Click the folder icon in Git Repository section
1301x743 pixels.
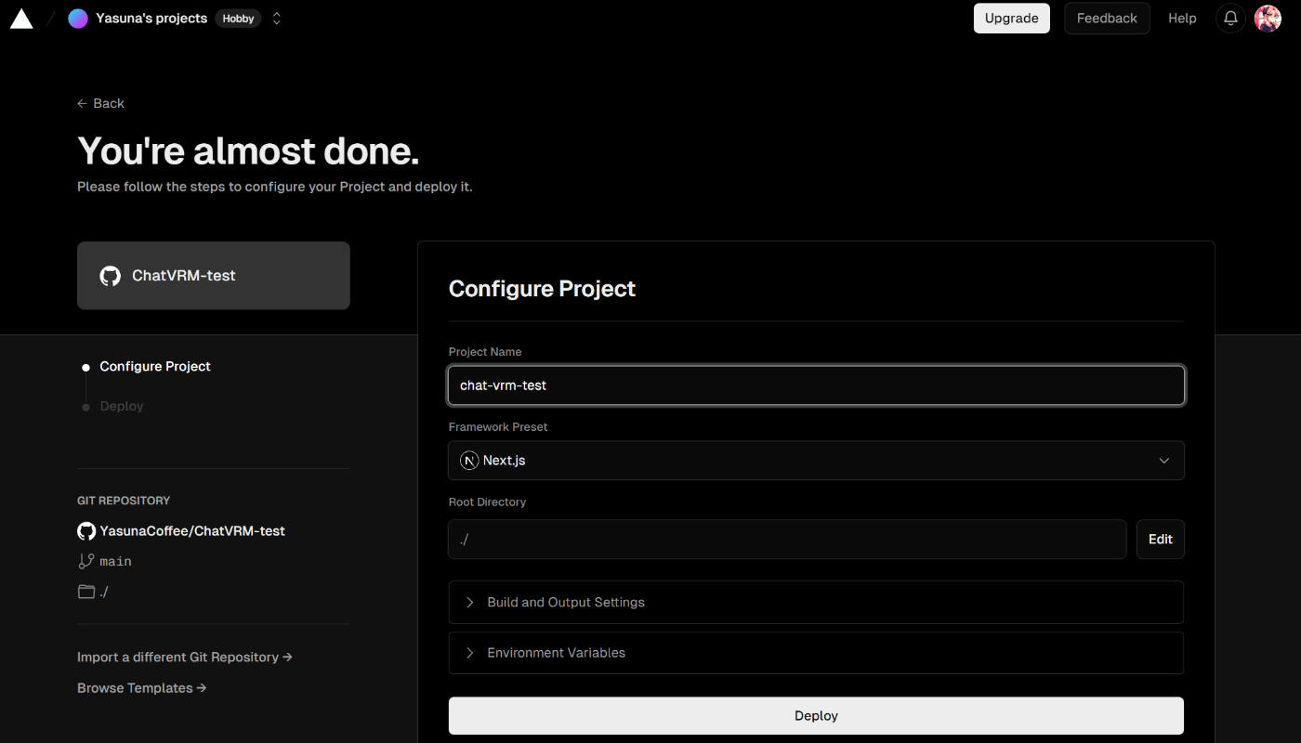click(x=86, y=592)
